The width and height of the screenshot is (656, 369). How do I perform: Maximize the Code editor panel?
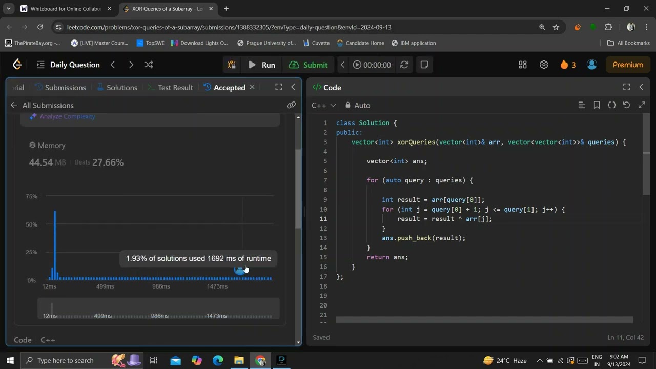[626, 87]
